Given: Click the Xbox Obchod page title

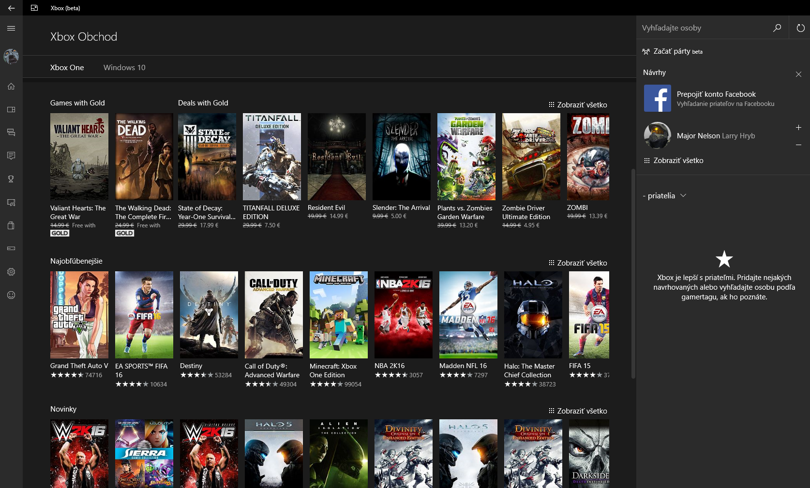Looking at the screenshot, I should 84,37.
